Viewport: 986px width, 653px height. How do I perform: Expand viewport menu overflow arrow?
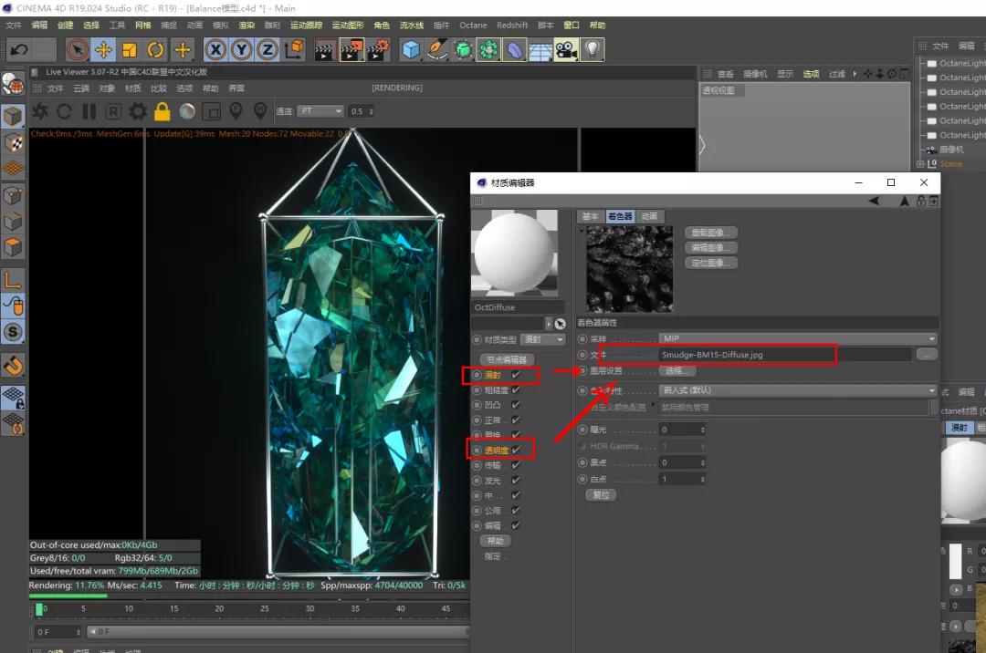(x=855, y=74)
